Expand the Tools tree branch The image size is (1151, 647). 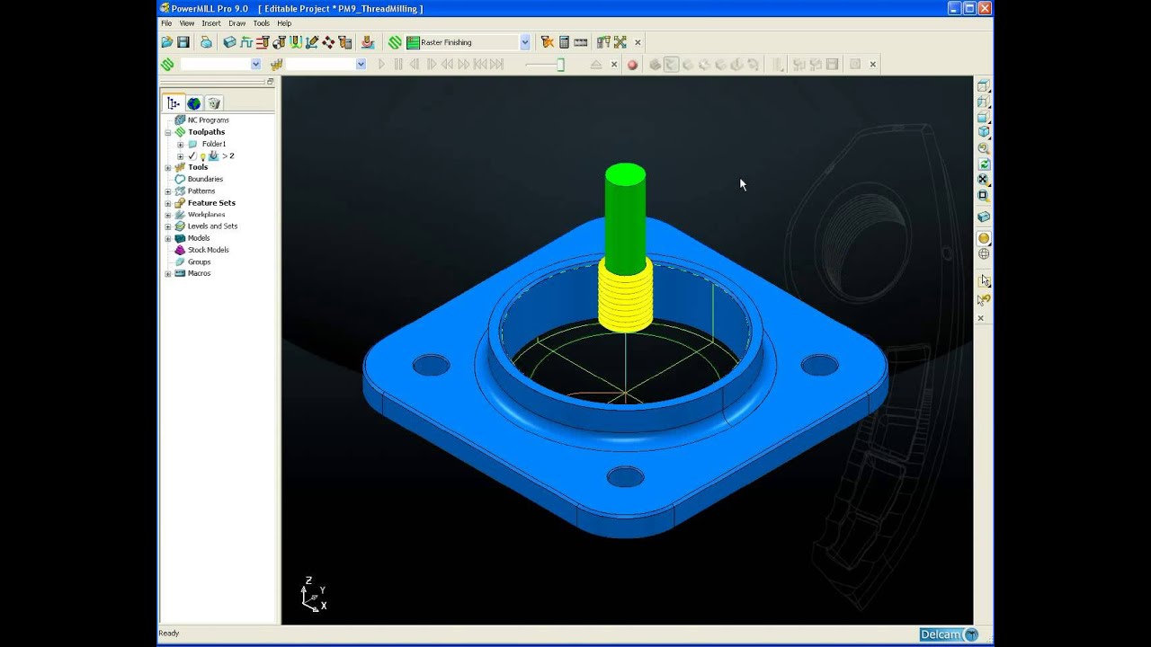tap(168, 167)
